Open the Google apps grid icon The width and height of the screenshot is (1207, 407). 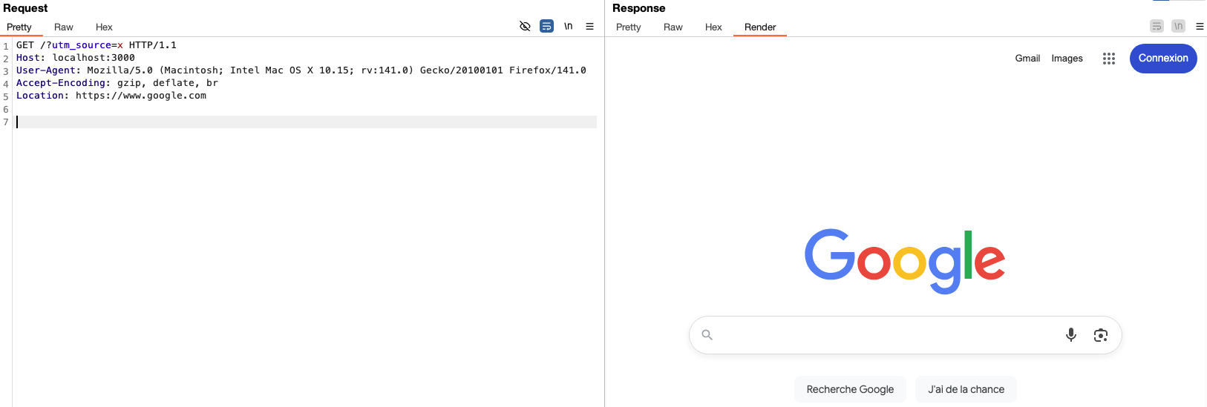click(x=1109, y=59)
